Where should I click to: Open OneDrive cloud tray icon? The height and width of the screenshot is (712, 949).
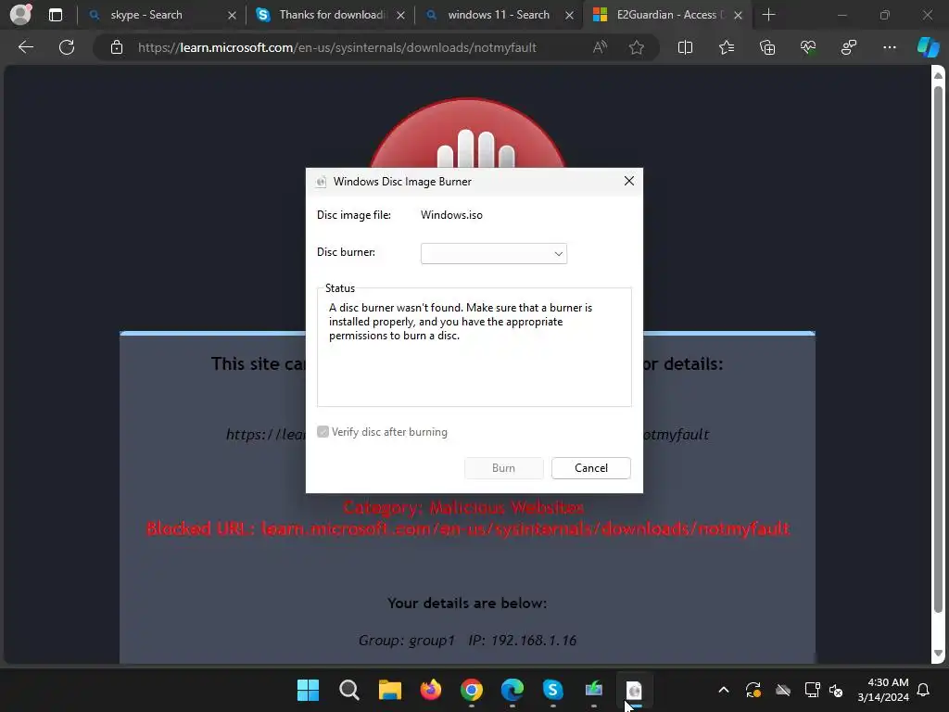pos(783,690)
